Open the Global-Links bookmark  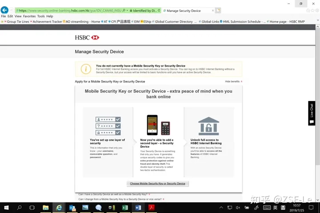coord(209,22)
